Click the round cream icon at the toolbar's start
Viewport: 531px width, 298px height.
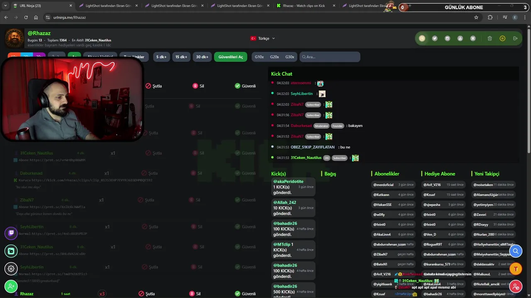pyautogui.click(x=422, y=38)
